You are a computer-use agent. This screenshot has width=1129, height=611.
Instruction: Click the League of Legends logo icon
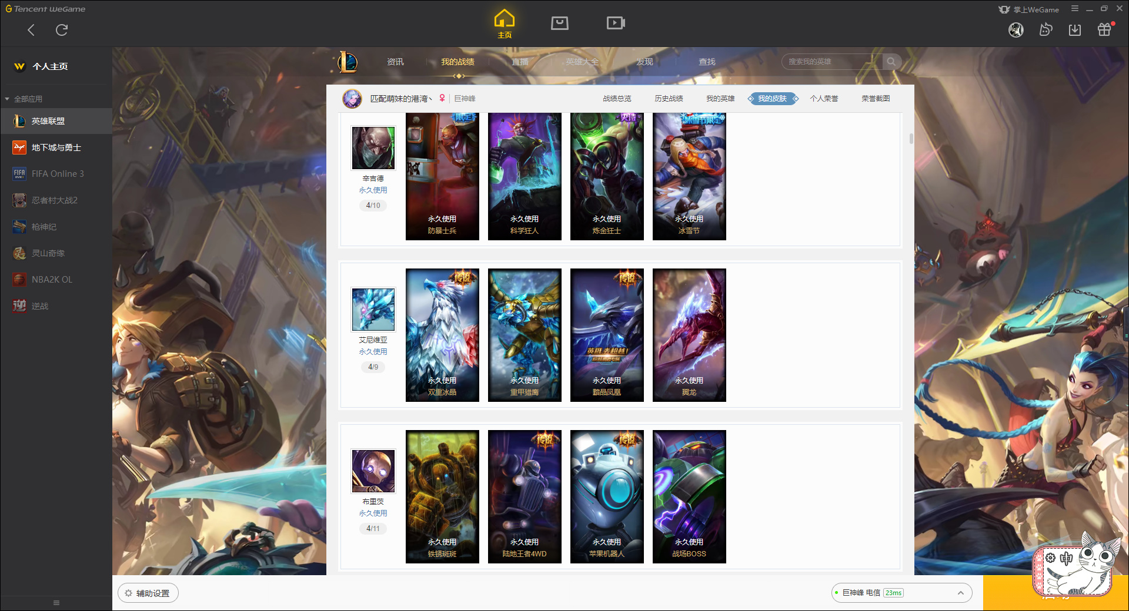[347, 62]
